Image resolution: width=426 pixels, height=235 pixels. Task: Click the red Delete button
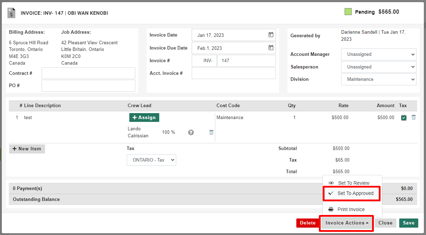pos(308,223)
